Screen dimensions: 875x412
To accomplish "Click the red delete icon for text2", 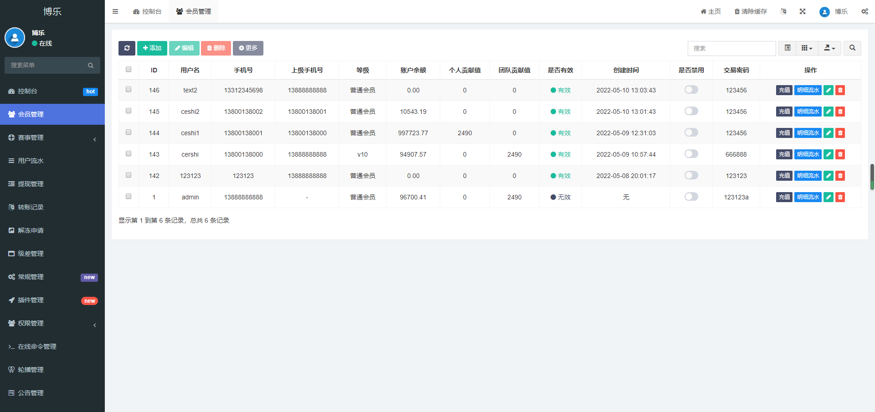I will (840, 90).
